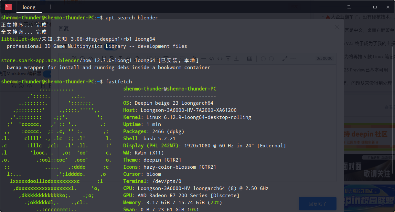Click the command text 'apt search blender'
Screen dimensions: 395x212
click(132, 17)
